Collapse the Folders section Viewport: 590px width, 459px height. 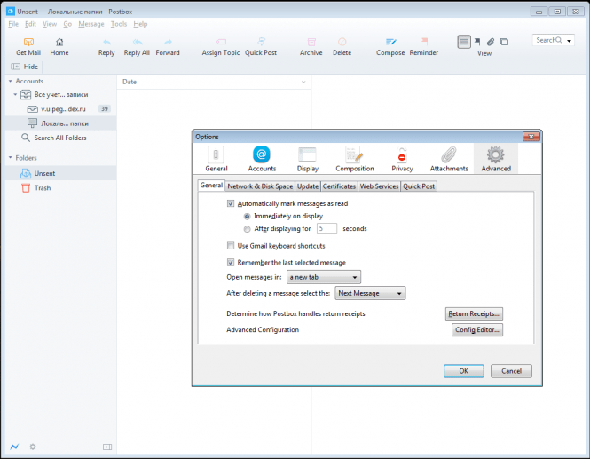coord(11,157)
